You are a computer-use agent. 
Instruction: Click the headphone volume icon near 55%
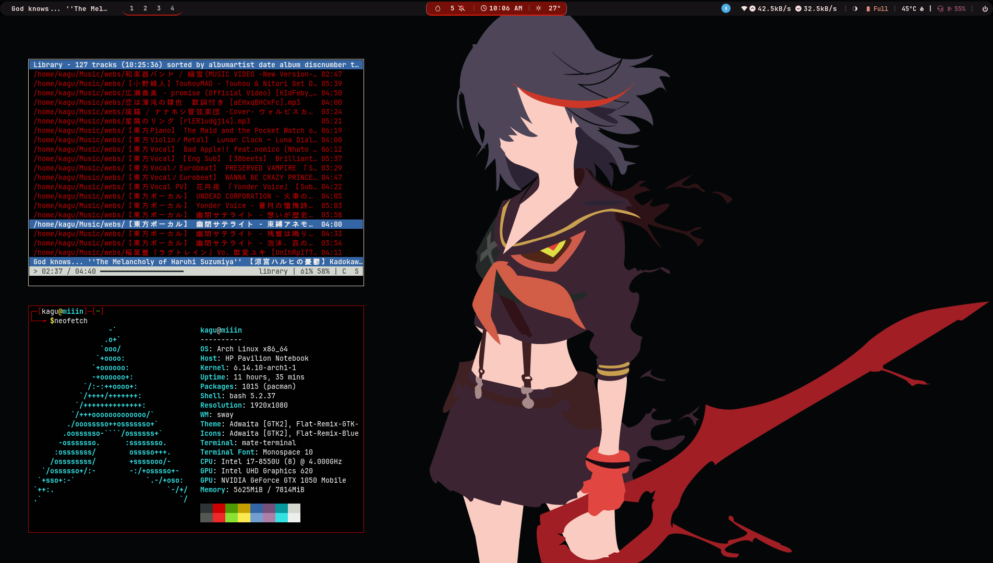(x=940, y=8)
